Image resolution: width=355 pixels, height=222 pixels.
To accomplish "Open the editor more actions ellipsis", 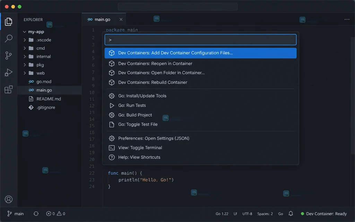I will pyautogui.click(x=347, y=19).
